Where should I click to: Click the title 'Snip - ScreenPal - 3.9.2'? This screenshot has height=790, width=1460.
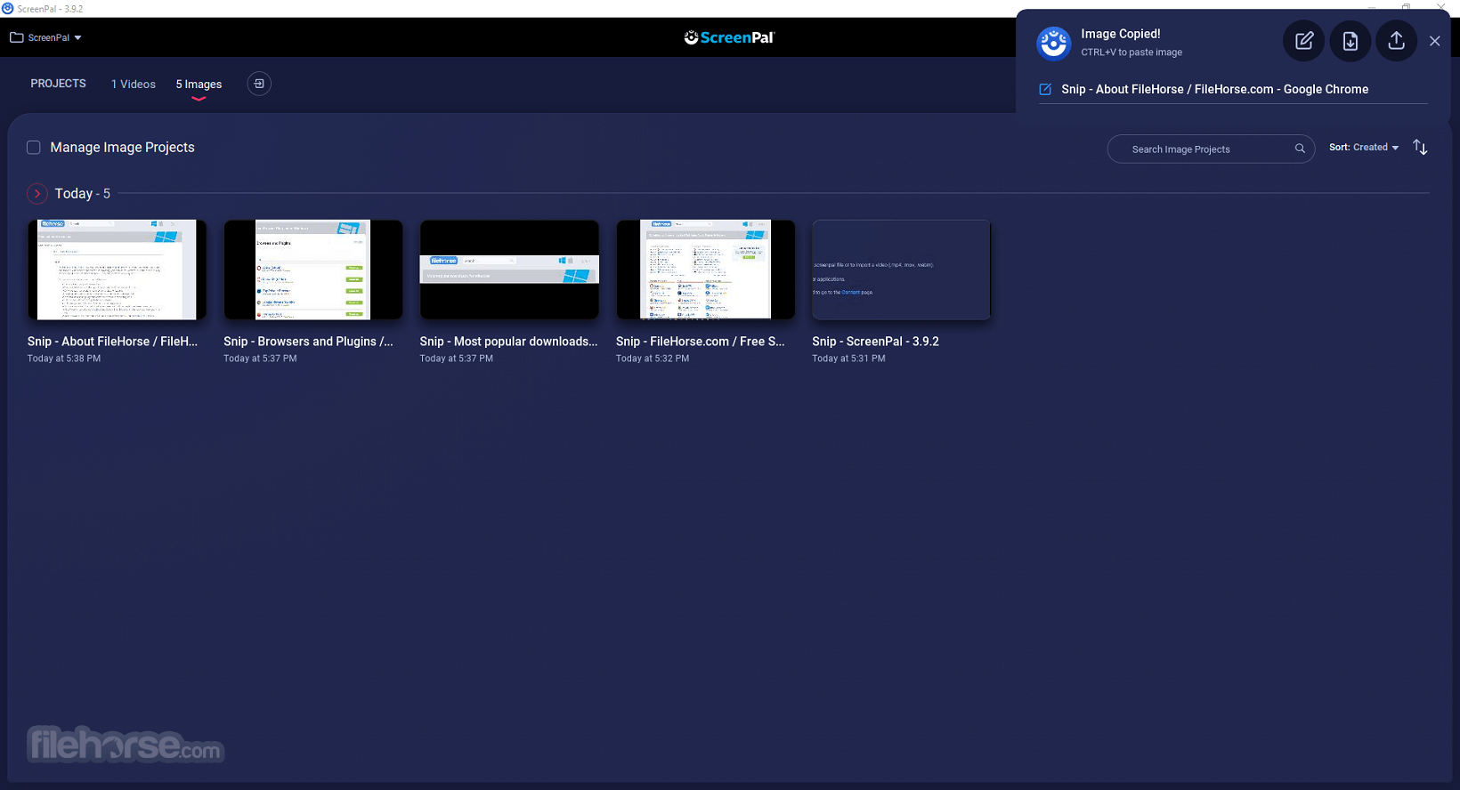(875, 342)
